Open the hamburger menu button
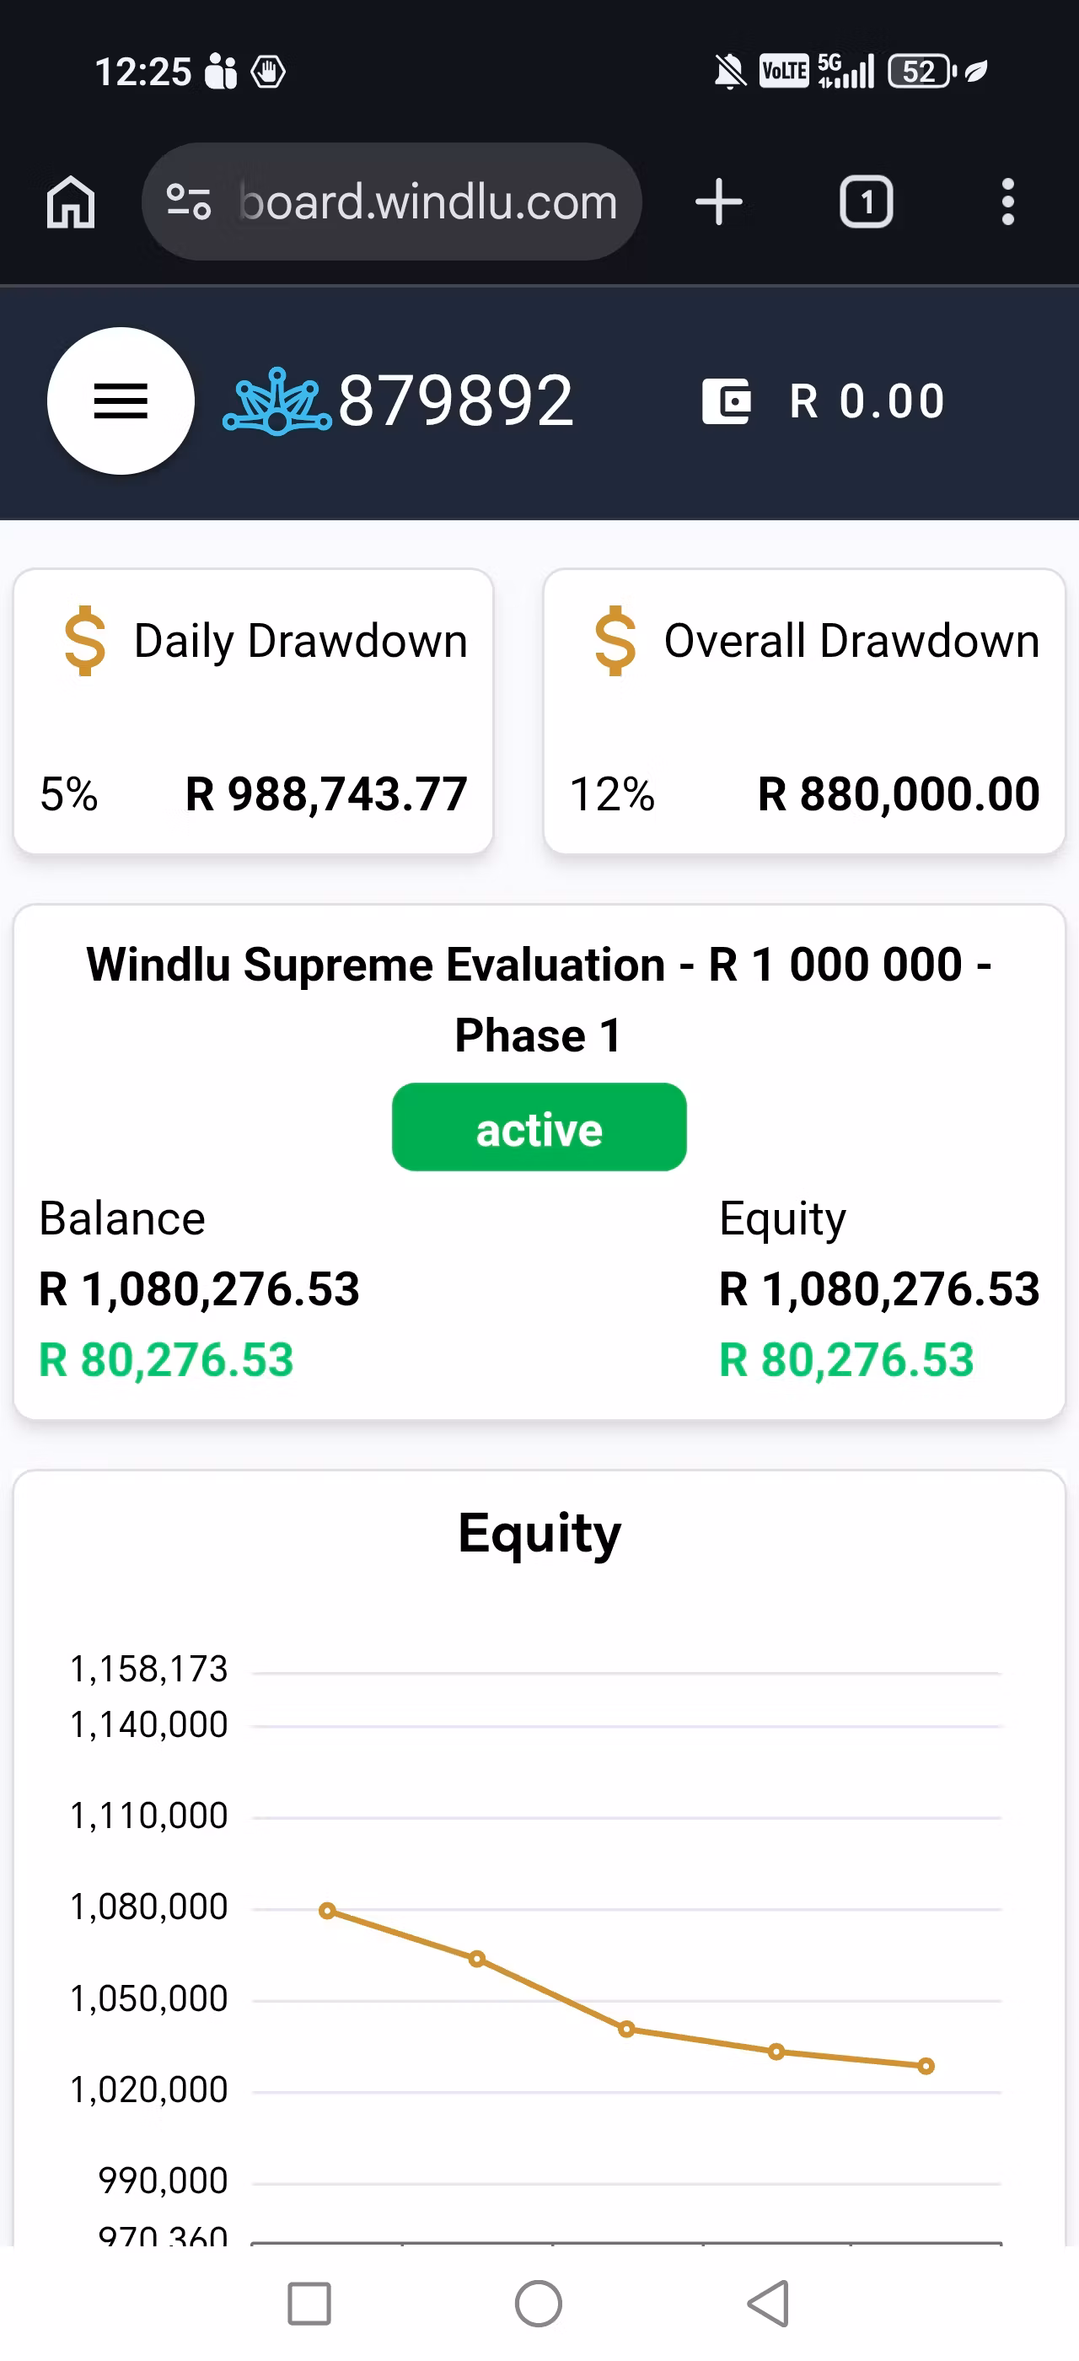1079x2361 pixels. 121,401
